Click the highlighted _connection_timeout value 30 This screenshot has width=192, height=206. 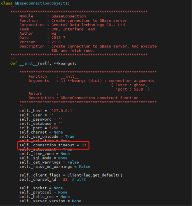[84, 145]
